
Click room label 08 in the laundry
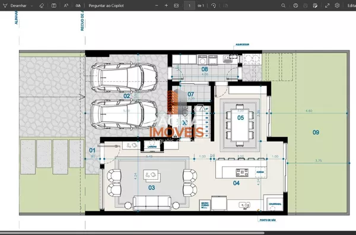pyautogui.click(x=205, y=69)
